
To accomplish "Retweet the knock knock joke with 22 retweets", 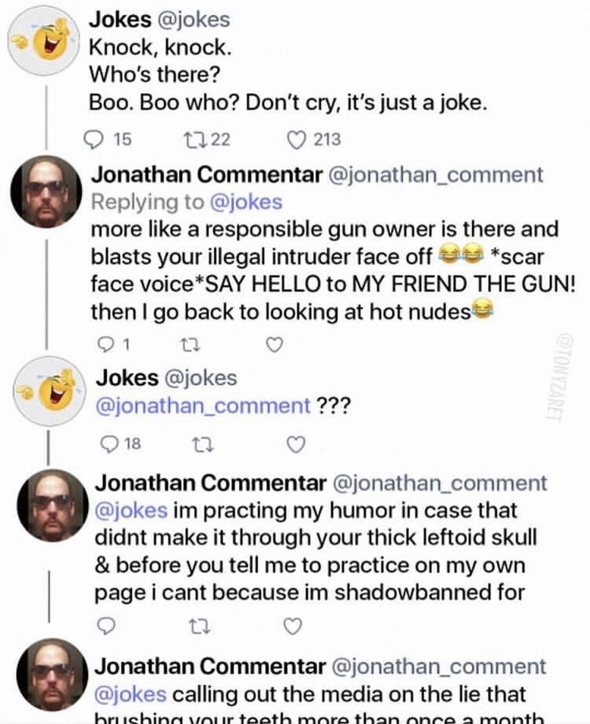I will (191, 139).
